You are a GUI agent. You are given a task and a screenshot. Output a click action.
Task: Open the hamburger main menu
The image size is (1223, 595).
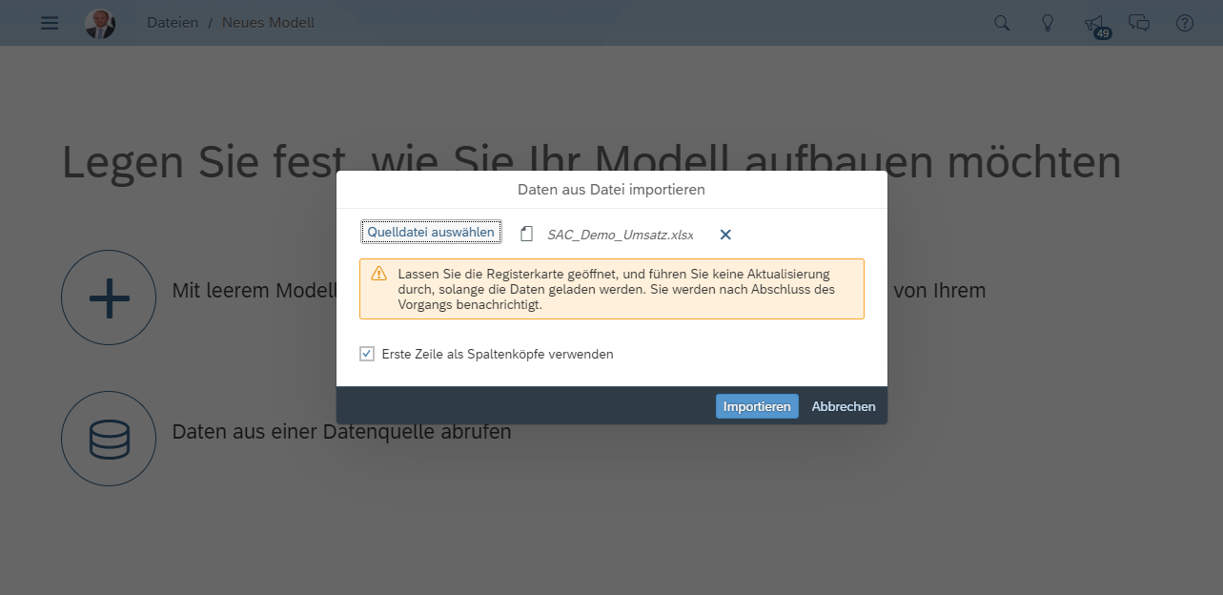pyautogui.click(x=50, y=23)
